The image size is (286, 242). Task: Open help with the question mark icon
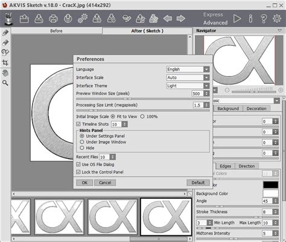click(264, 19)
